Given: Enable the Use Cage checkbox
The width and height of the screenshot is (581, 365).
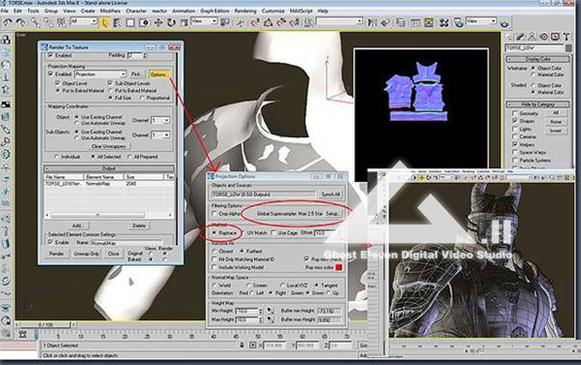Looking at the screenshot, I should click(x=273, y=233).
